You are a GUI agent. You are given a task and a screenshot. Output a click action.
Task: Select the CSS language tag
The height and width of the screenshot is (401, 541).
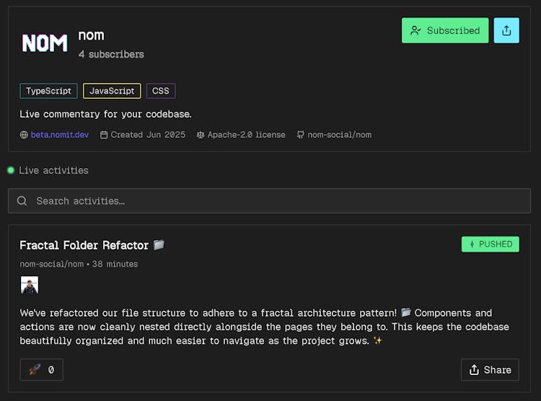pyautogui.click(x=161, y=91)
